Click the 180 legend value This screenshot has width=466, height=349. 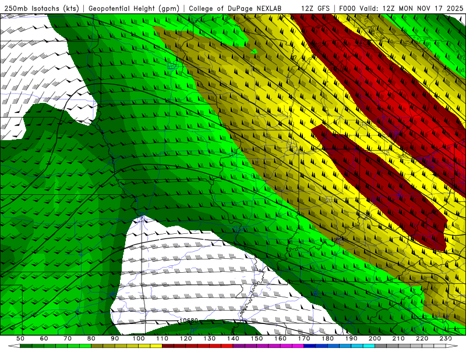(x=327, y=339)
